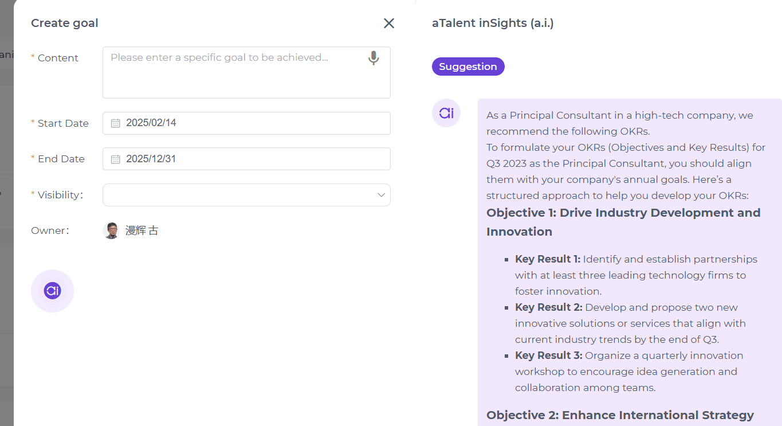Click the aTalent inSights (a.i.) panel title
Screen dimensions: 782x426
coord(493,23)
